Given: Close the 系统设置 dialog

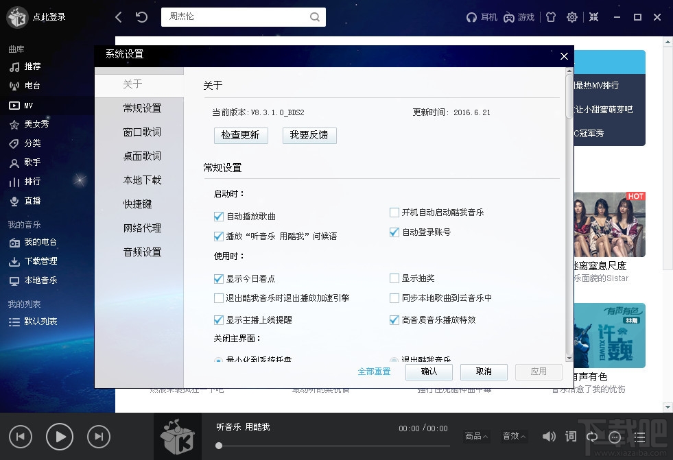Looking at the screenshot, I should 564,56.
